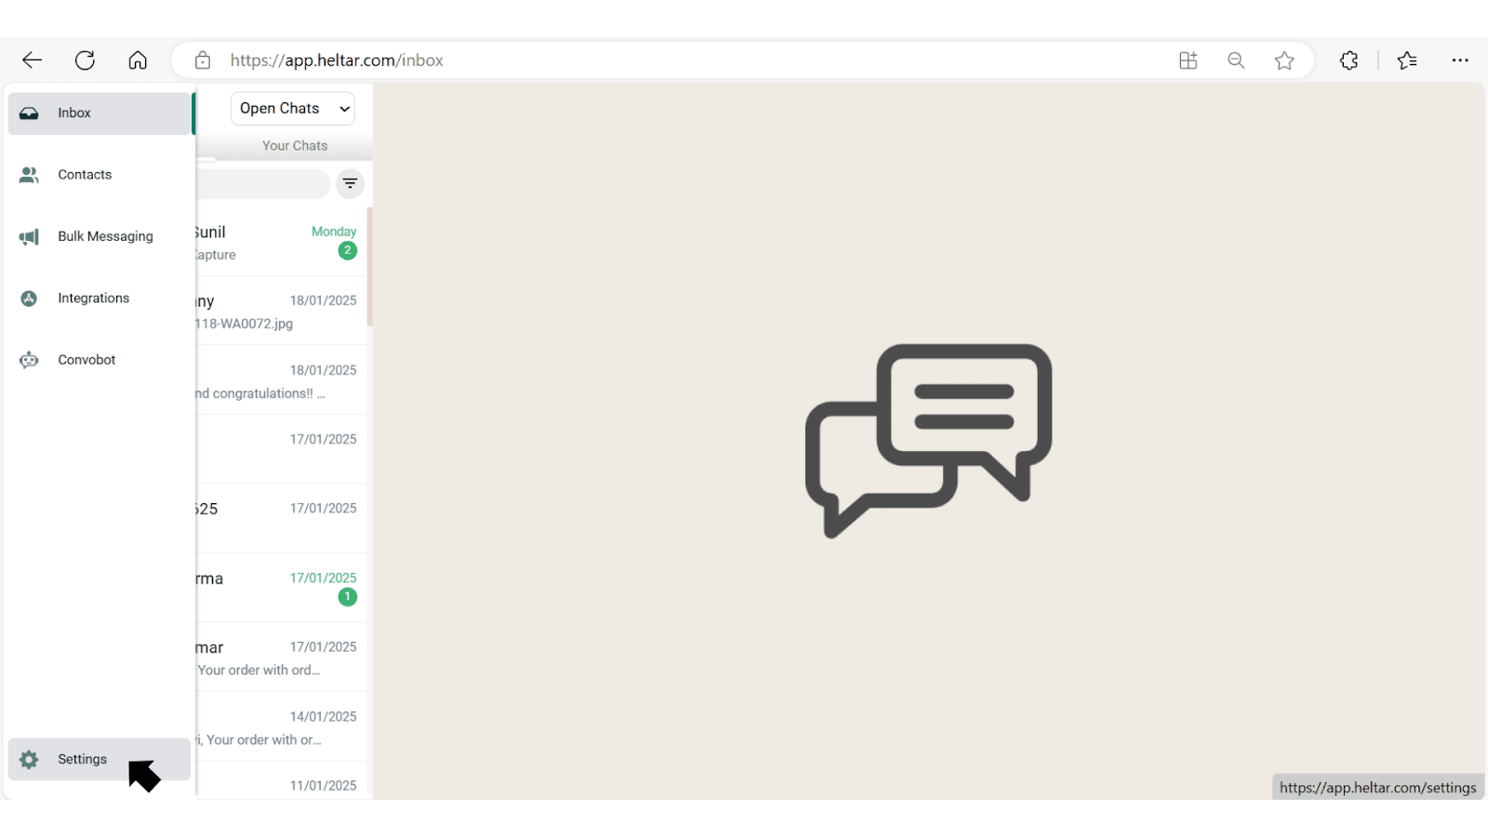
Task: Add page to favorites star icon
Action: click(x=1284, y=60)
